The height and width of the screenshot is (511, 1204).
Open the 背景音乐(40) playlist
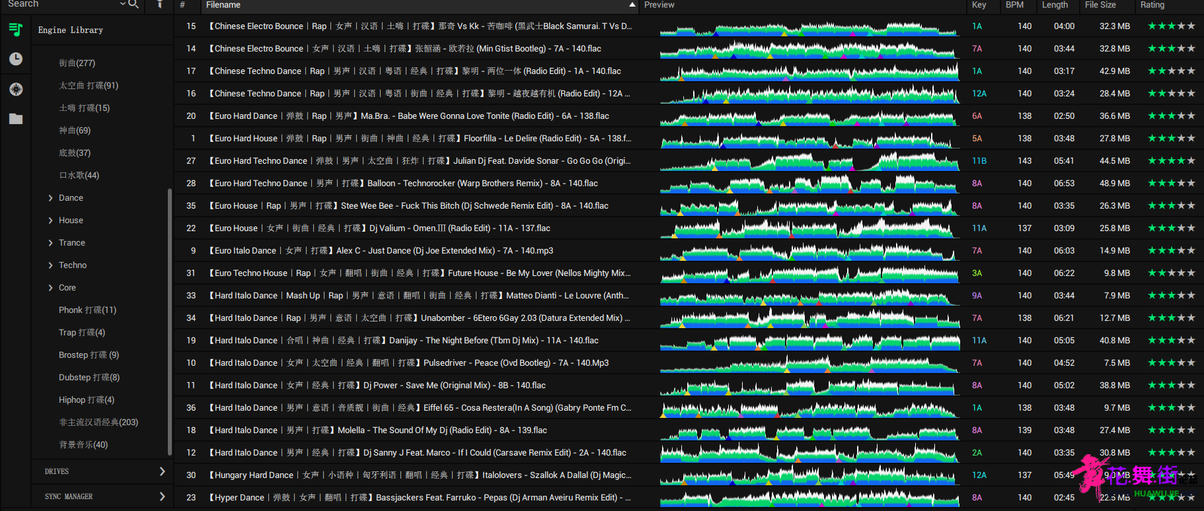[x=83, y=445]
